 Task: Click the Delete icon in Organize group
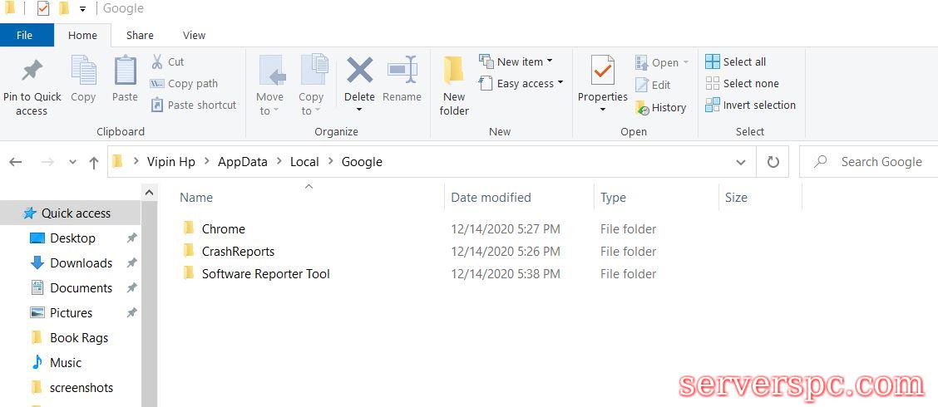click(359, 71)
